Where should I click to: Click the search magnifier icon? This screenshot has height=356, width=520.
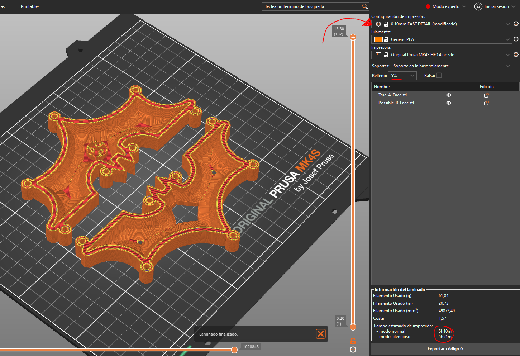coord(365,6)
